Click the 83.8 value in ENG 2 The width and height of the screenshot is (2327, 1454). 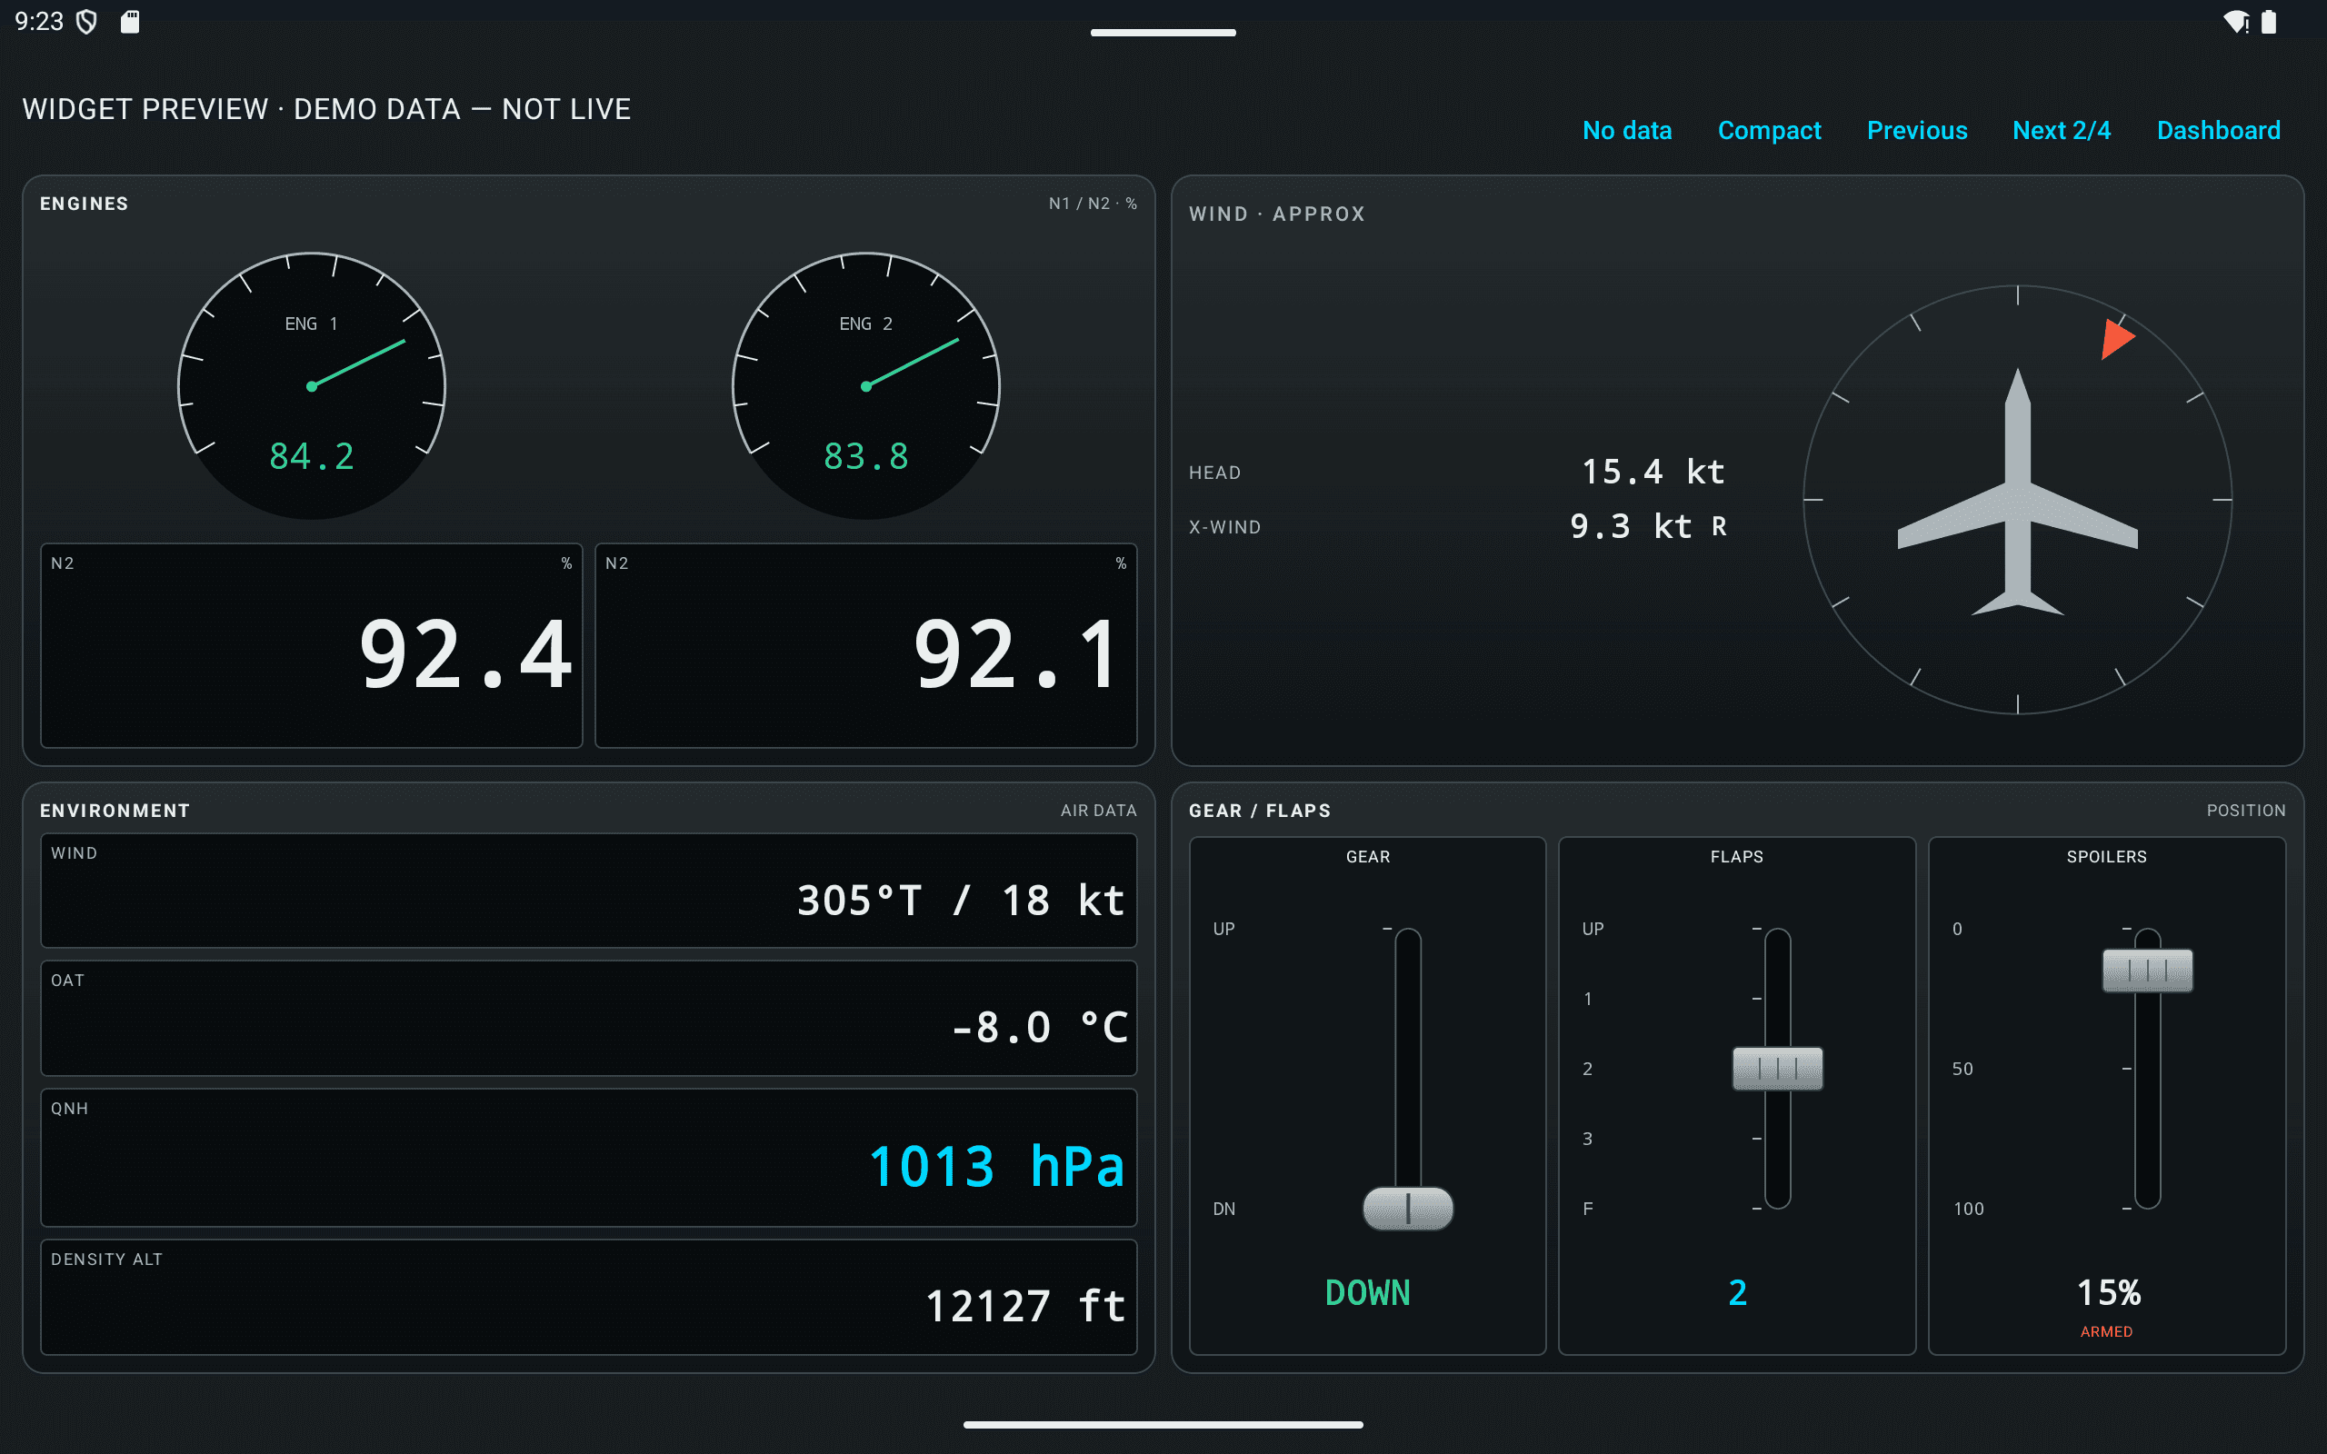click(865, 456)
